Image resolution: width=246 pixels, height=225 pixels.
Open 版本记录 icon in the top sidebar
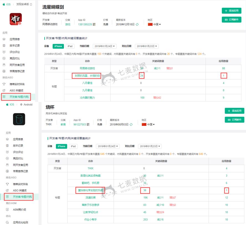(x=4, y=45)
